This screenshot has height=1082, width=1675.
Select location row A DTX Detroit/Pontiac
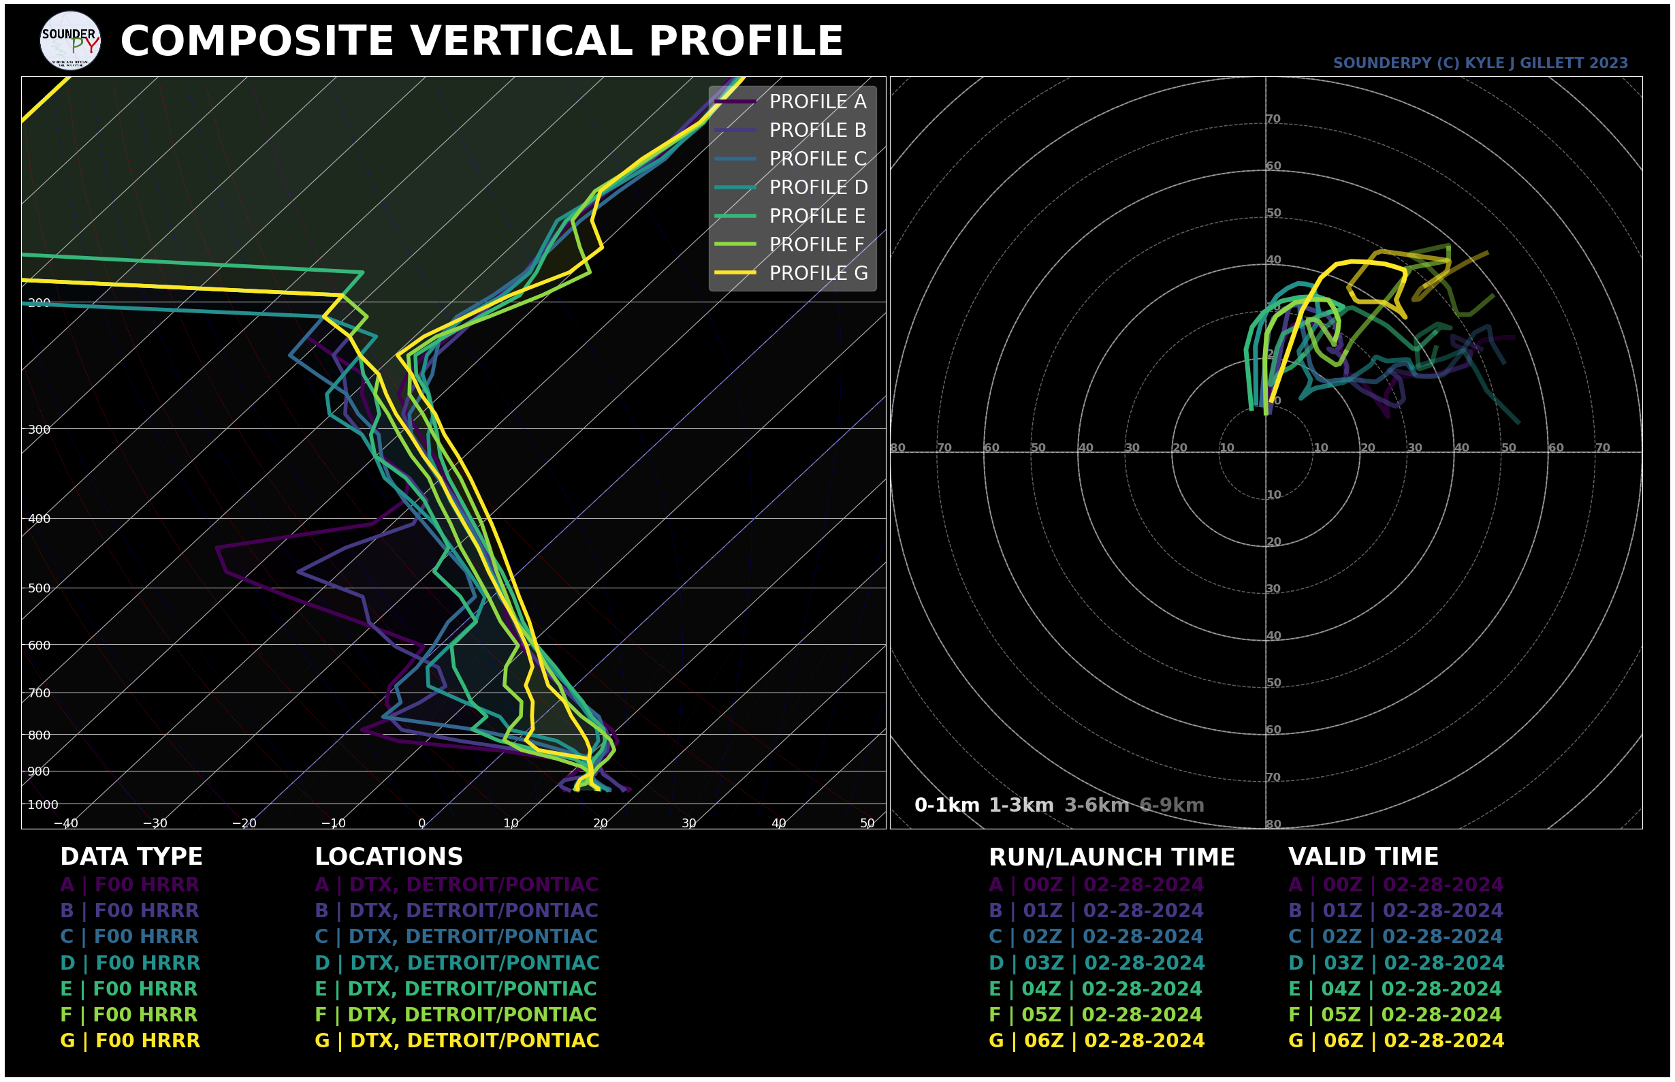point(457,885)
